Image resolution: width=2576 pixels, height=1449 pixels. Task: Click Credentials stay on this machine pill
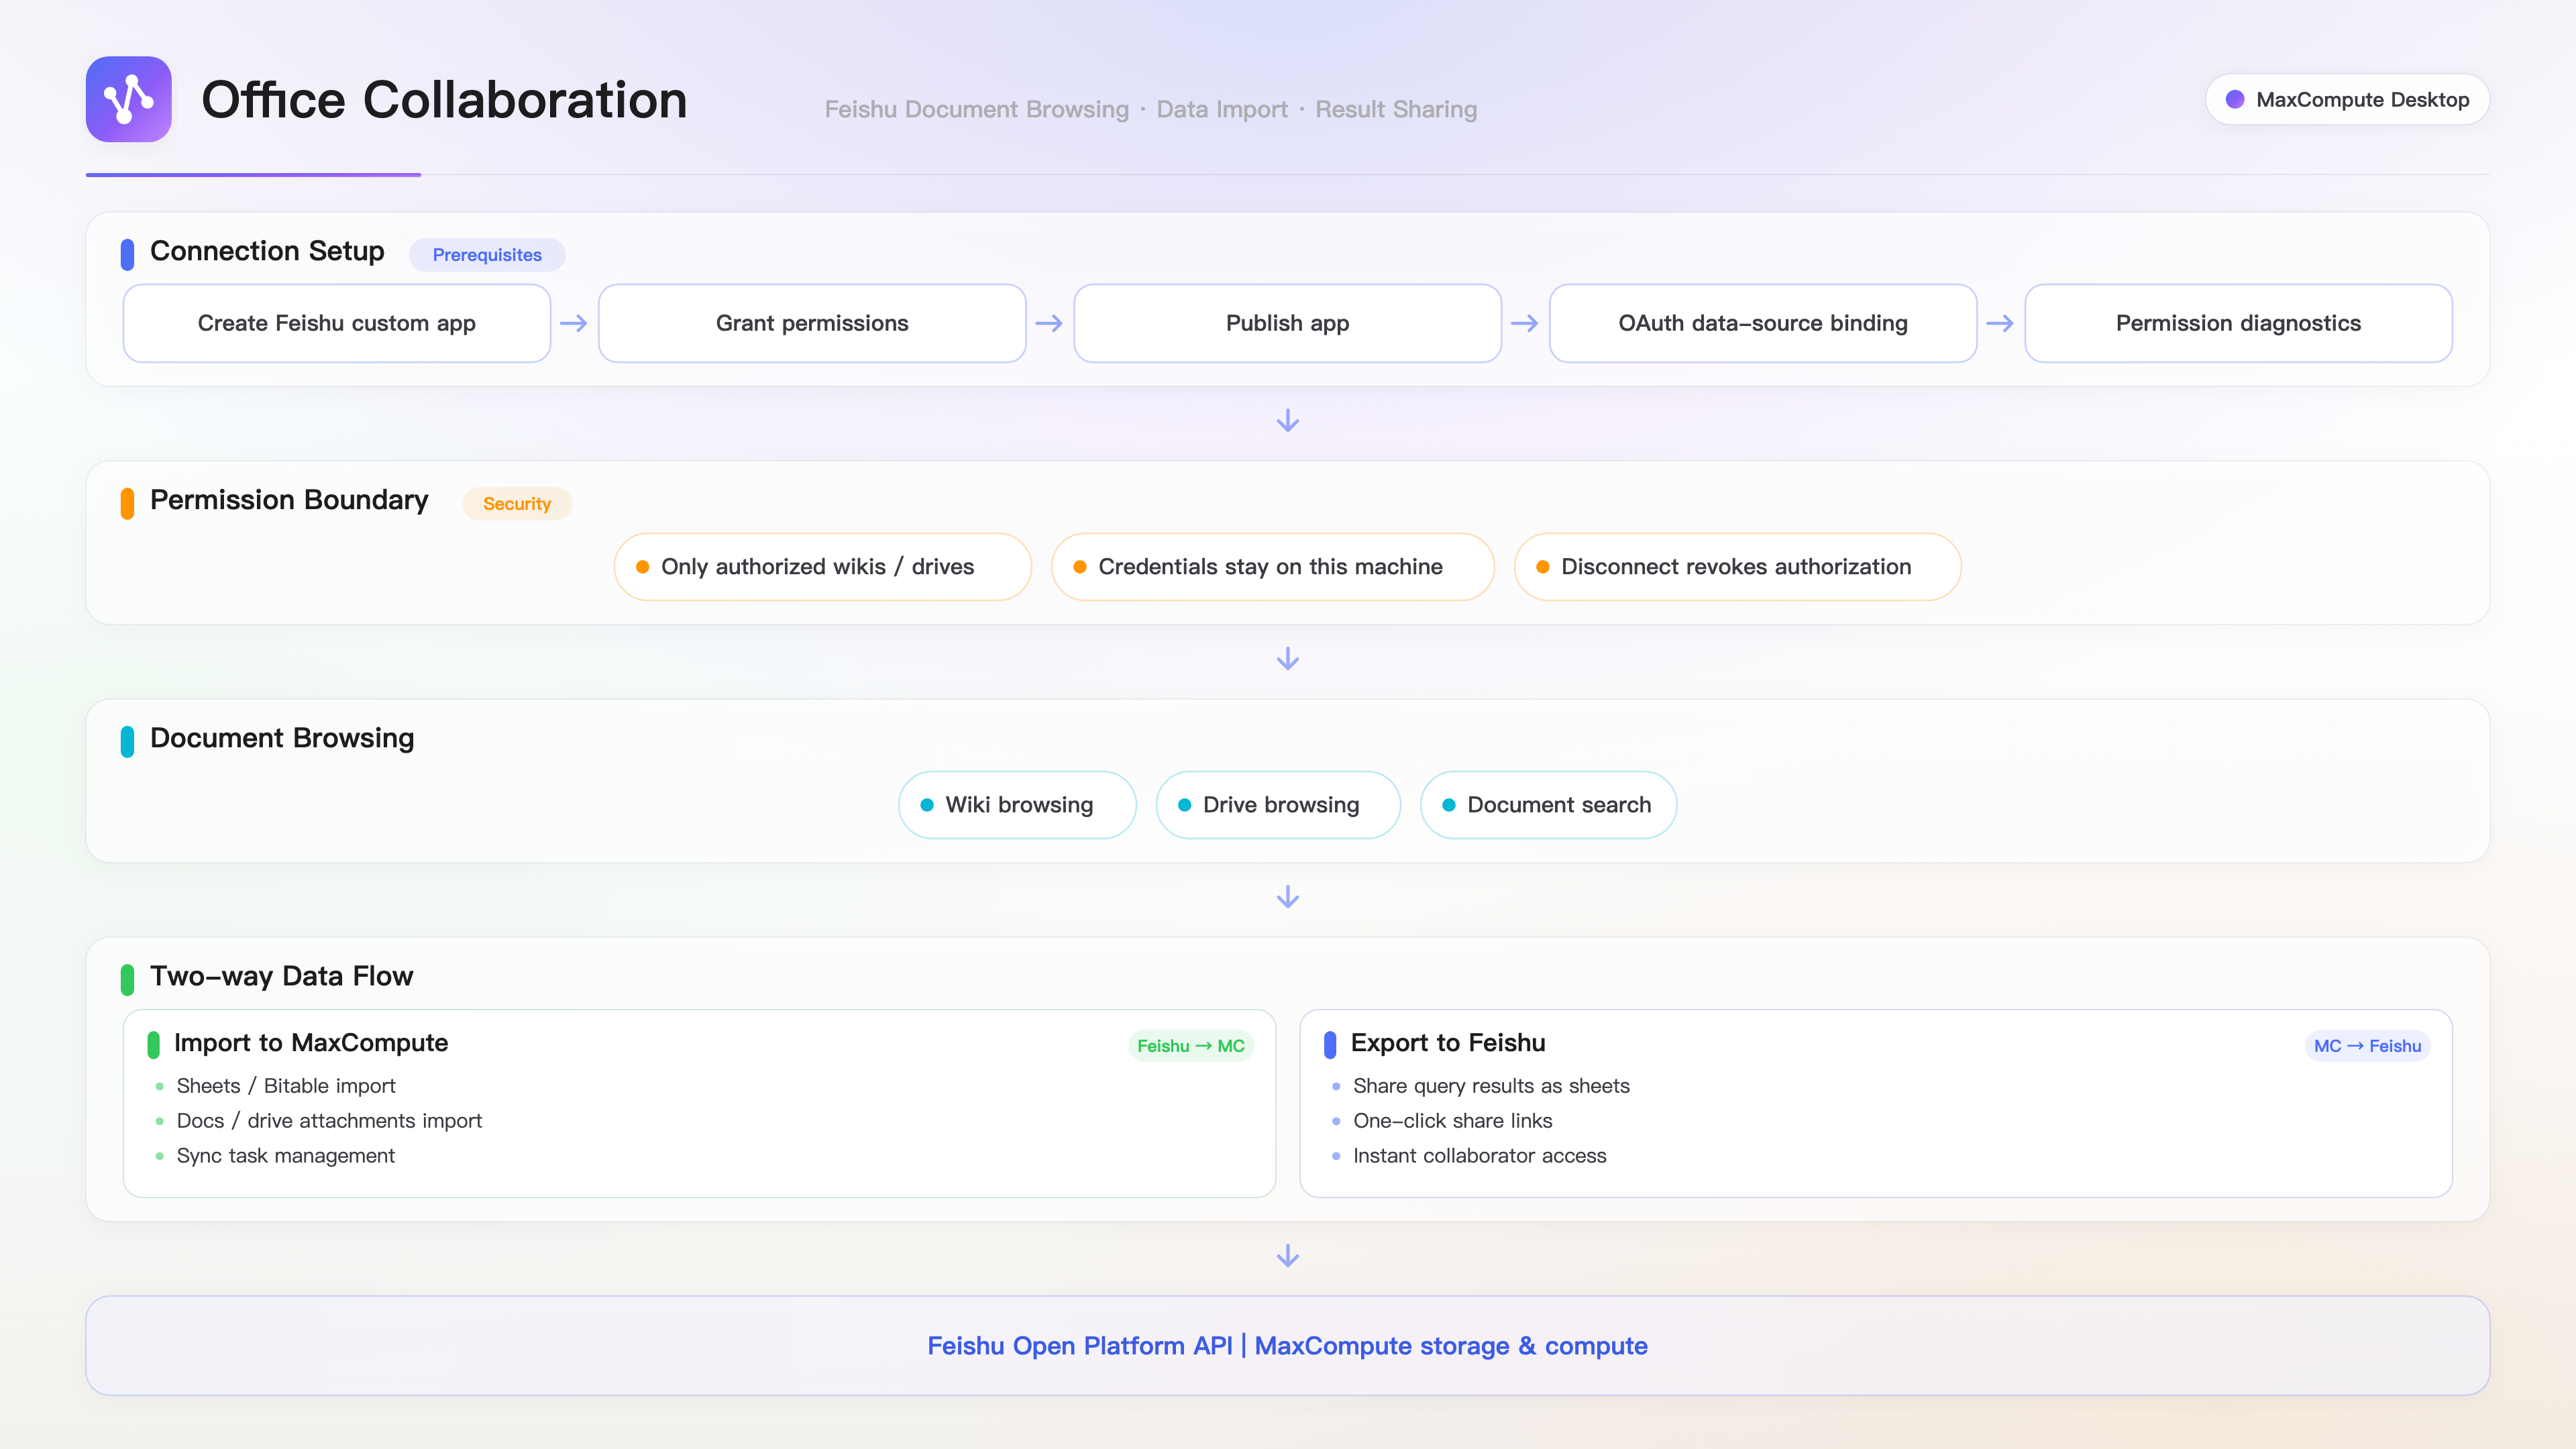(x=1272, y=567)
